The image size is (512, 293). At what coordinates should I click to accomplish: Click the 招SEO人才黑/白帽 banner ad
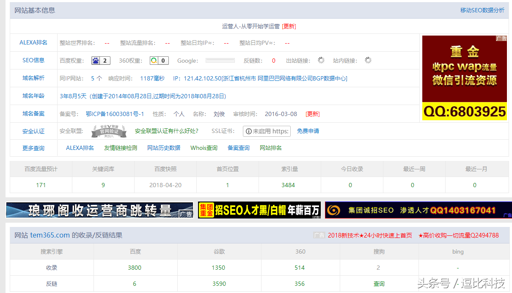pos(259,210)
